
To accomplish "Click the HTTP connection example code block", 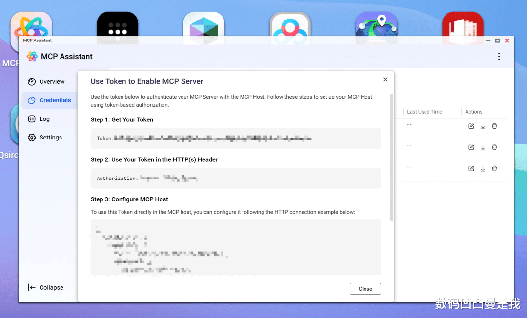I will 236,247.
